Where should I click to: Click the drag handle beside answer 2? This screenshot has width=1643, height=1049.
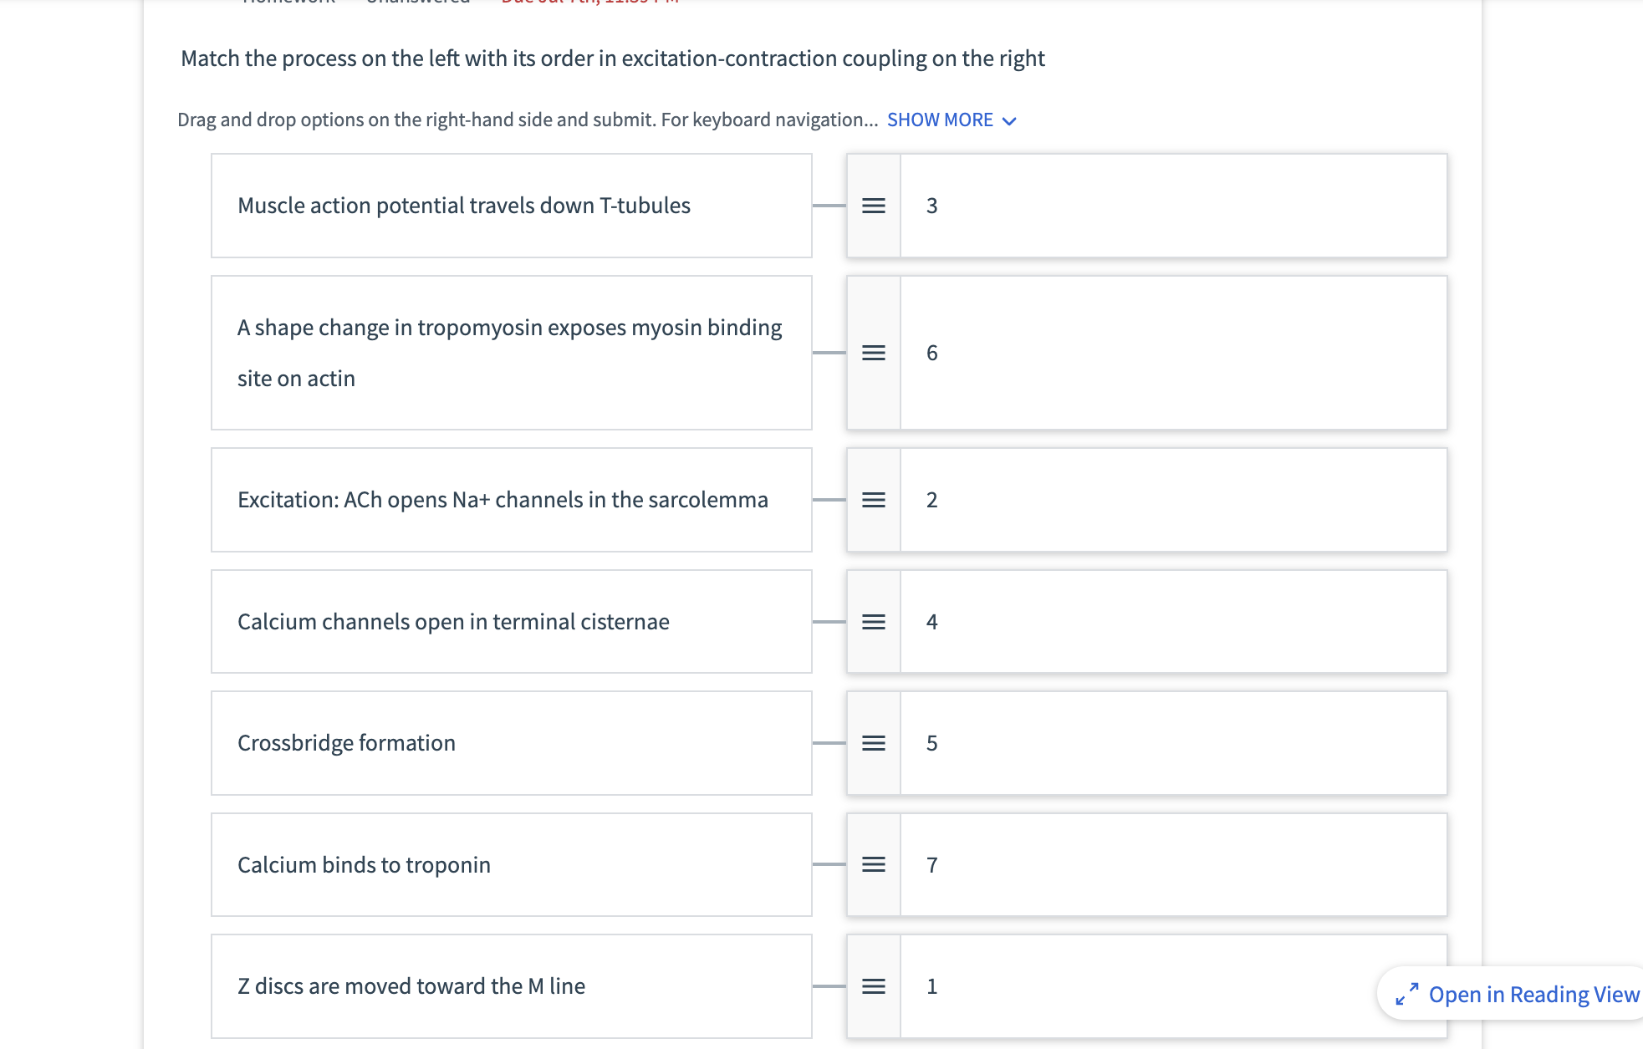[873, 500]
